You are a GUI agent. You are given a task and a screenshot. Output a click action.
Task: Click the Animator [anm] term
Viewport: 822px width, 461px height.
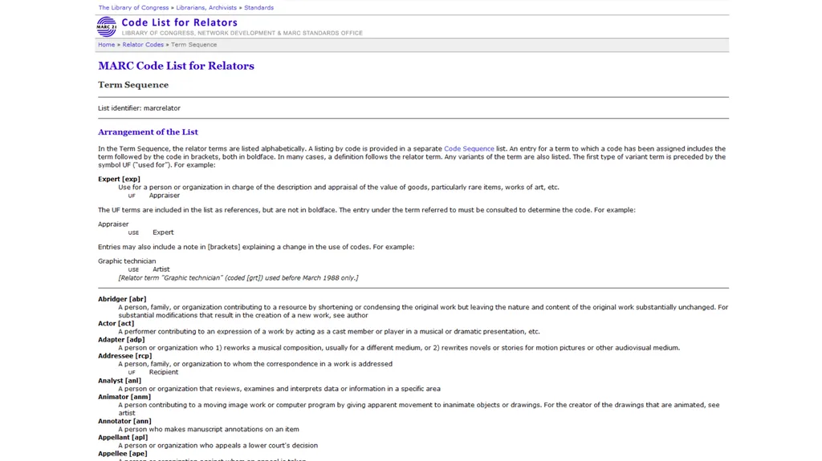(124, 397)
